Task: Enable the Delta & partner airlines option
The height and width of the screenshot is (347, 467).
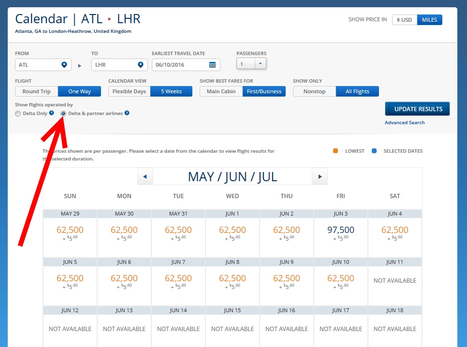Action: 63,113
